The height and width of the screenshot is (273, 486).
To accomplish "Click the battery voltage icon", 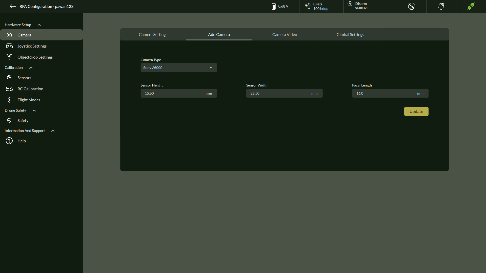I will click(274, 6).
